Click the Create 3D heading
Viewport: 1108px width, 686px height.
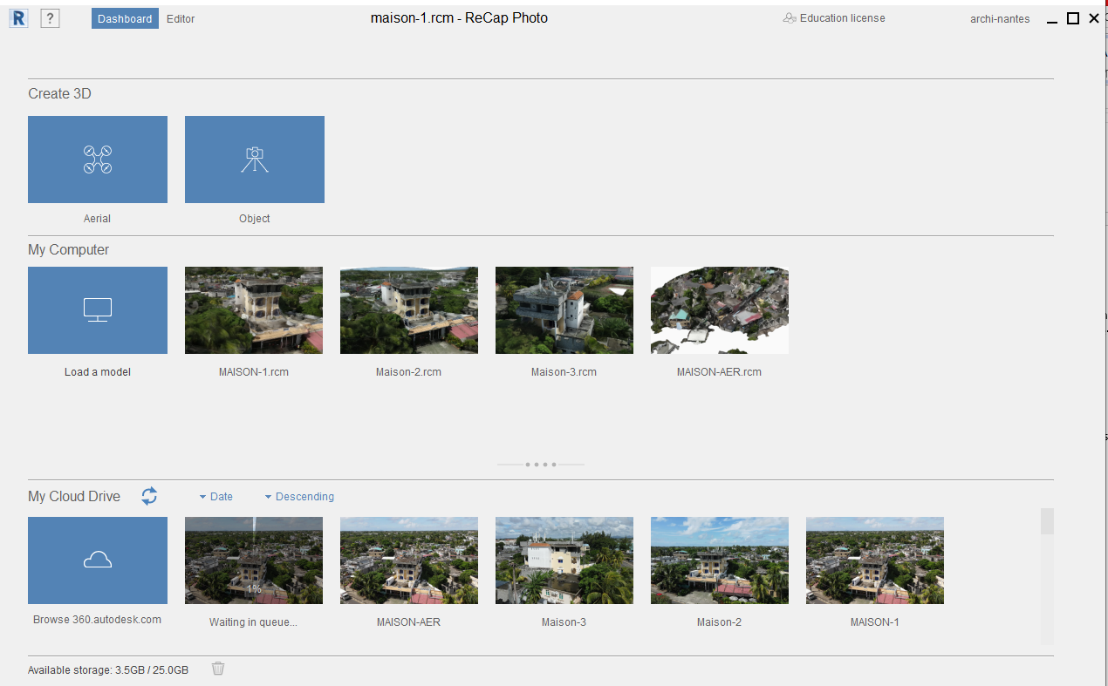(x=59, y=93)
